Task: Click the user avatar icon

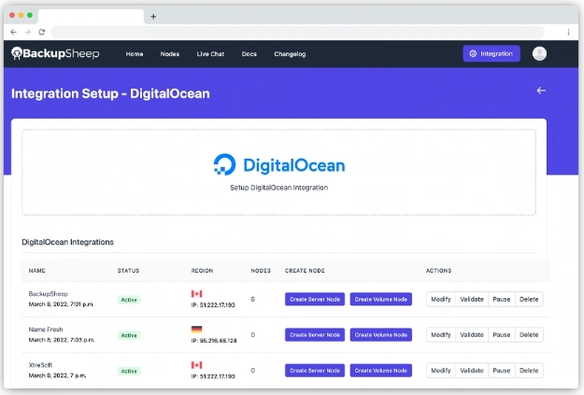Action: (539, 53)
